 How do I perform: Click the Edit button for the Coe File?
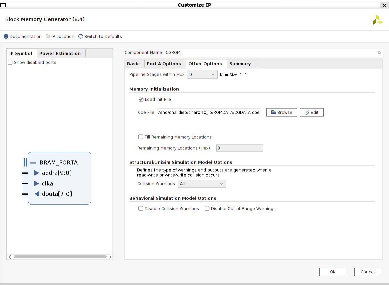tap(312, 112)
